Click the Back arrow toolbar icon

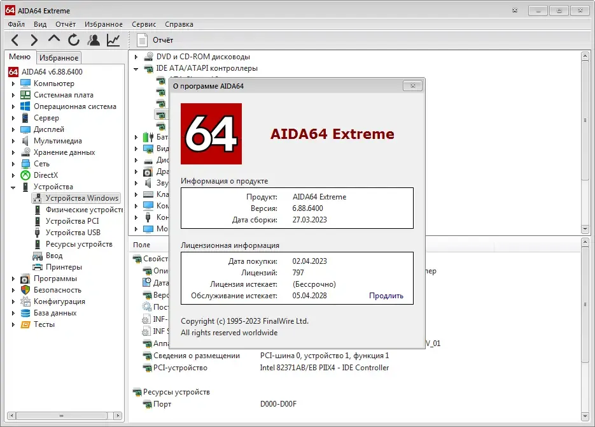point(15,40)
